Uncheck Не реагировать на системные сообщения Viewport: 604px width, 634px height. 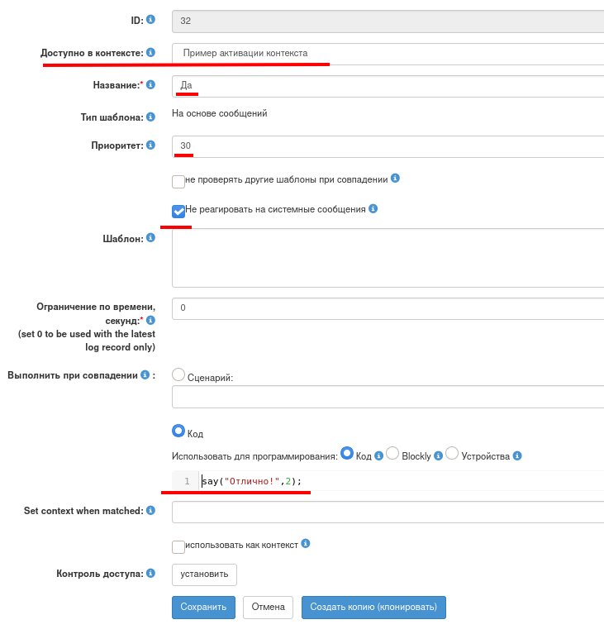pyautogui.click(x=178, y=212)
